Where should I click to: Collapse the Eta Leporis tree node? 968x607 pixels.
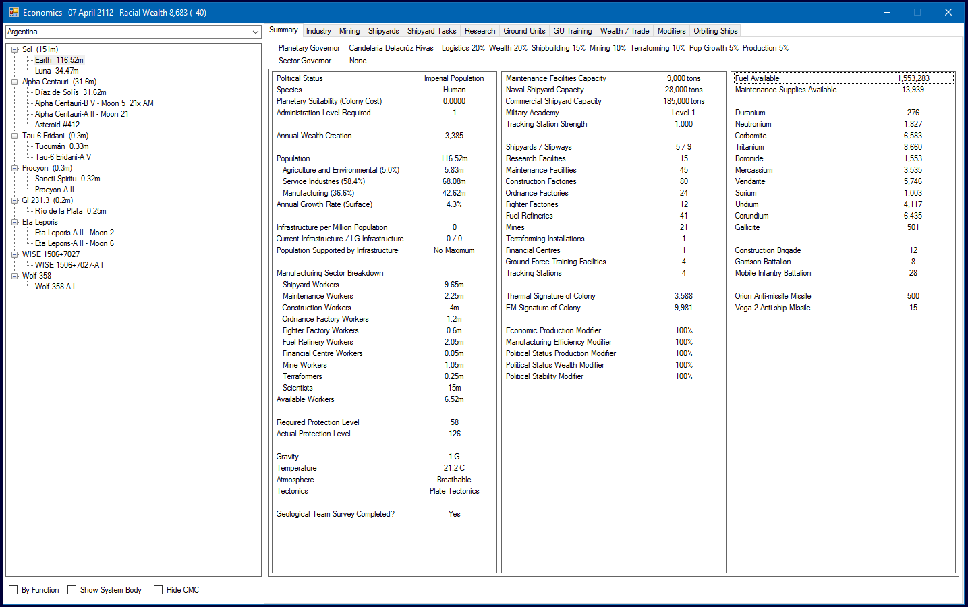click(x=15, y=222)
